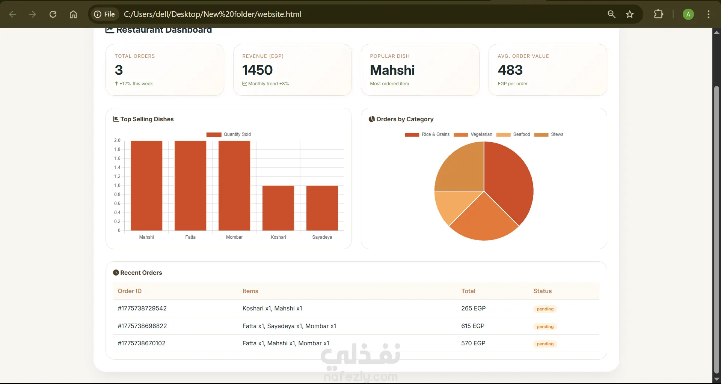The image size is (721, 384).
Task: Click the items cell Fatta x1, Sayadeya x1, Mombar x1
Action: [x=289, y=326]
